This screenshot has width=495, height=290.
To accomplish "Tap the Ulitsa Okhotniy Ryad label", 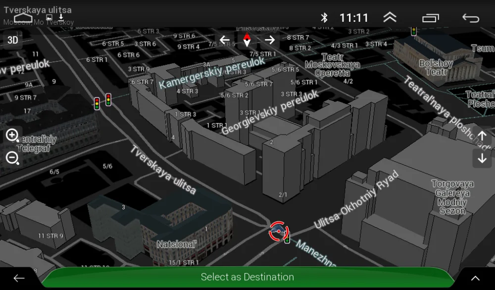I will [357, 199].
